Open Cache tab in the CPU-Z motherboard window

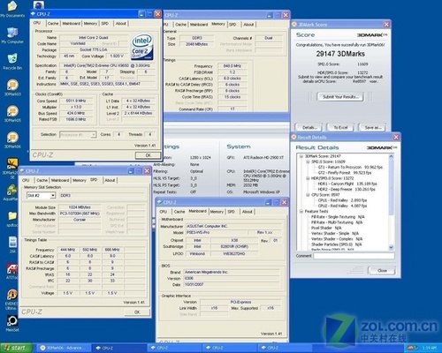[x=179, y=212]
